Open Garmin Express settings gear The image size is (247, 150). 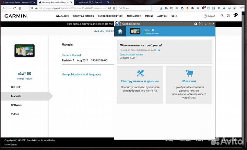coord(196,24)
